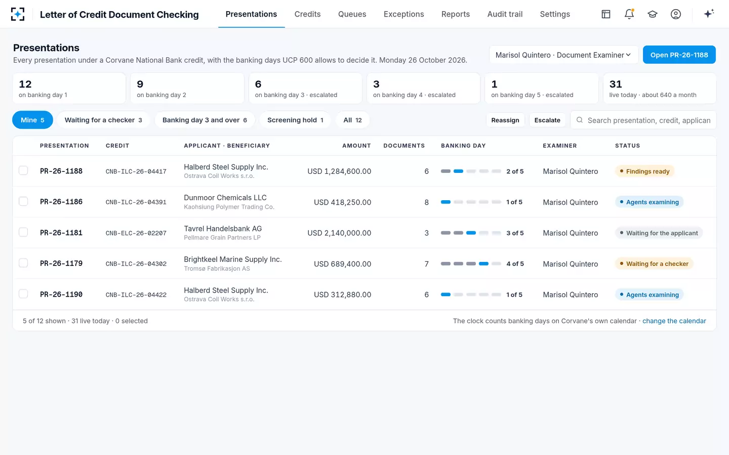
Task: Click banking day progress bar for PR-26-1188
Action: tap(471, 171)
